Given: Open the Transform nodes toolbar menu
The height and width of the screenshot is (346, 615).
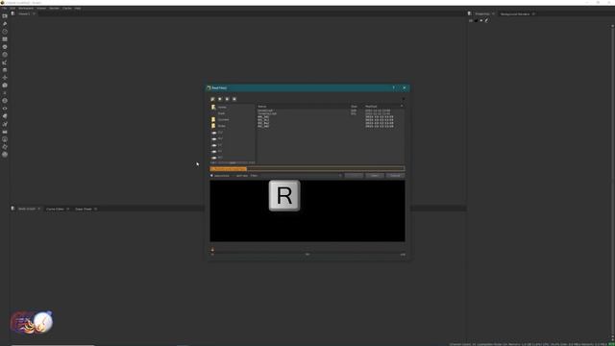Looking at the screenshot, I should point(5,78).
